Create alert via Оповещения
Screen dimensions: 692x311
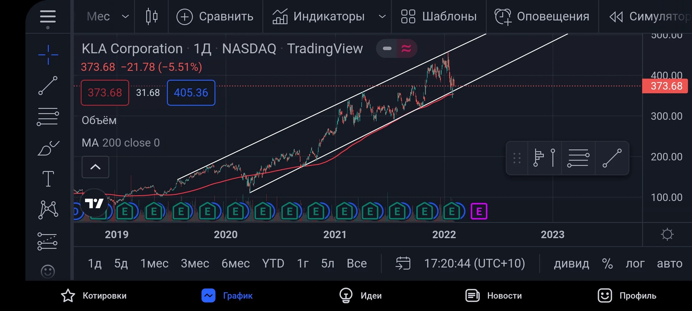click(x=542, y=16)
